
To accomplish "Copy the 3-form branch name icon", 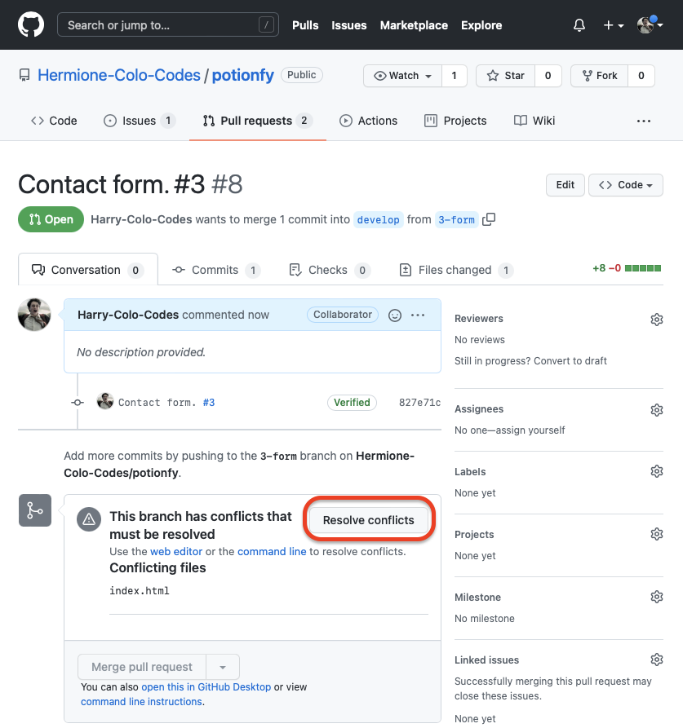I will [489, 219].
